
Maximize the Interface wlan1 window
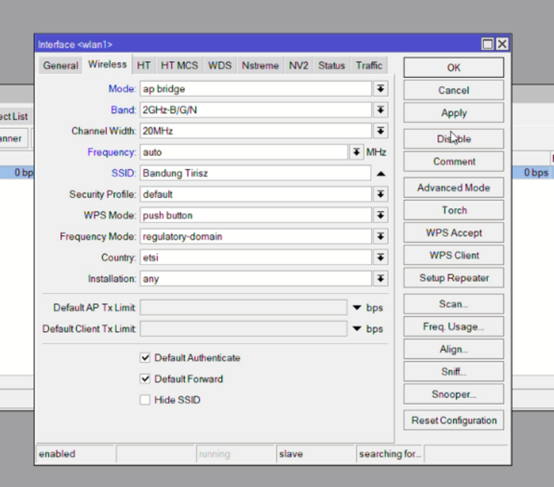pos(487,44)
